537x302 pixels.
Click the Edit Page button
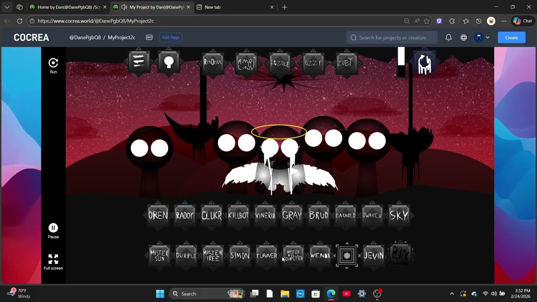click(171, 37)
